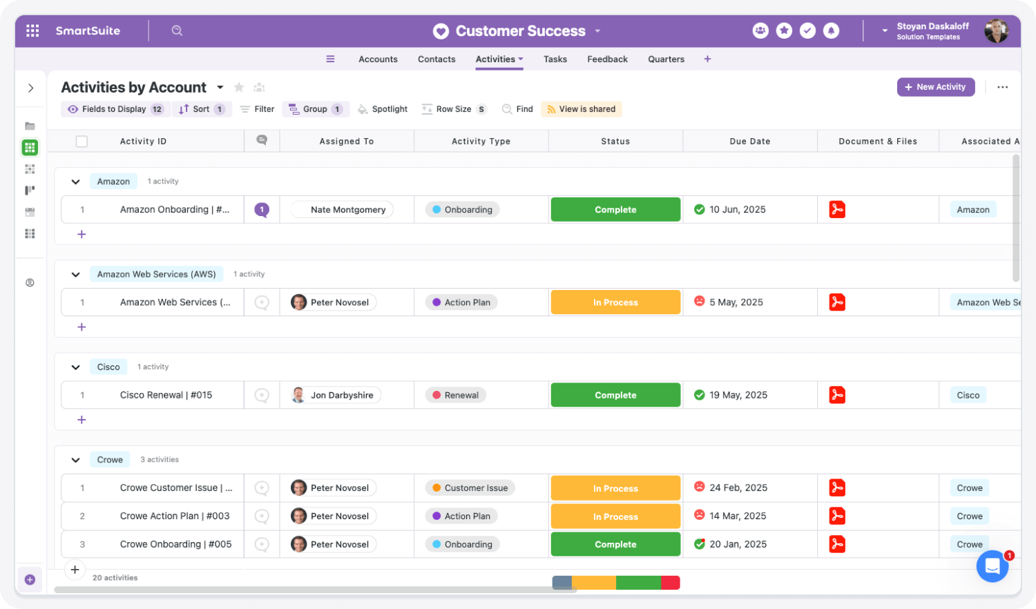The height and width of the screenshot is (609, 1036).
Task: Open the Peter Novosel chip in Crowe Onboarding row
Action: (x=334, y=544)
